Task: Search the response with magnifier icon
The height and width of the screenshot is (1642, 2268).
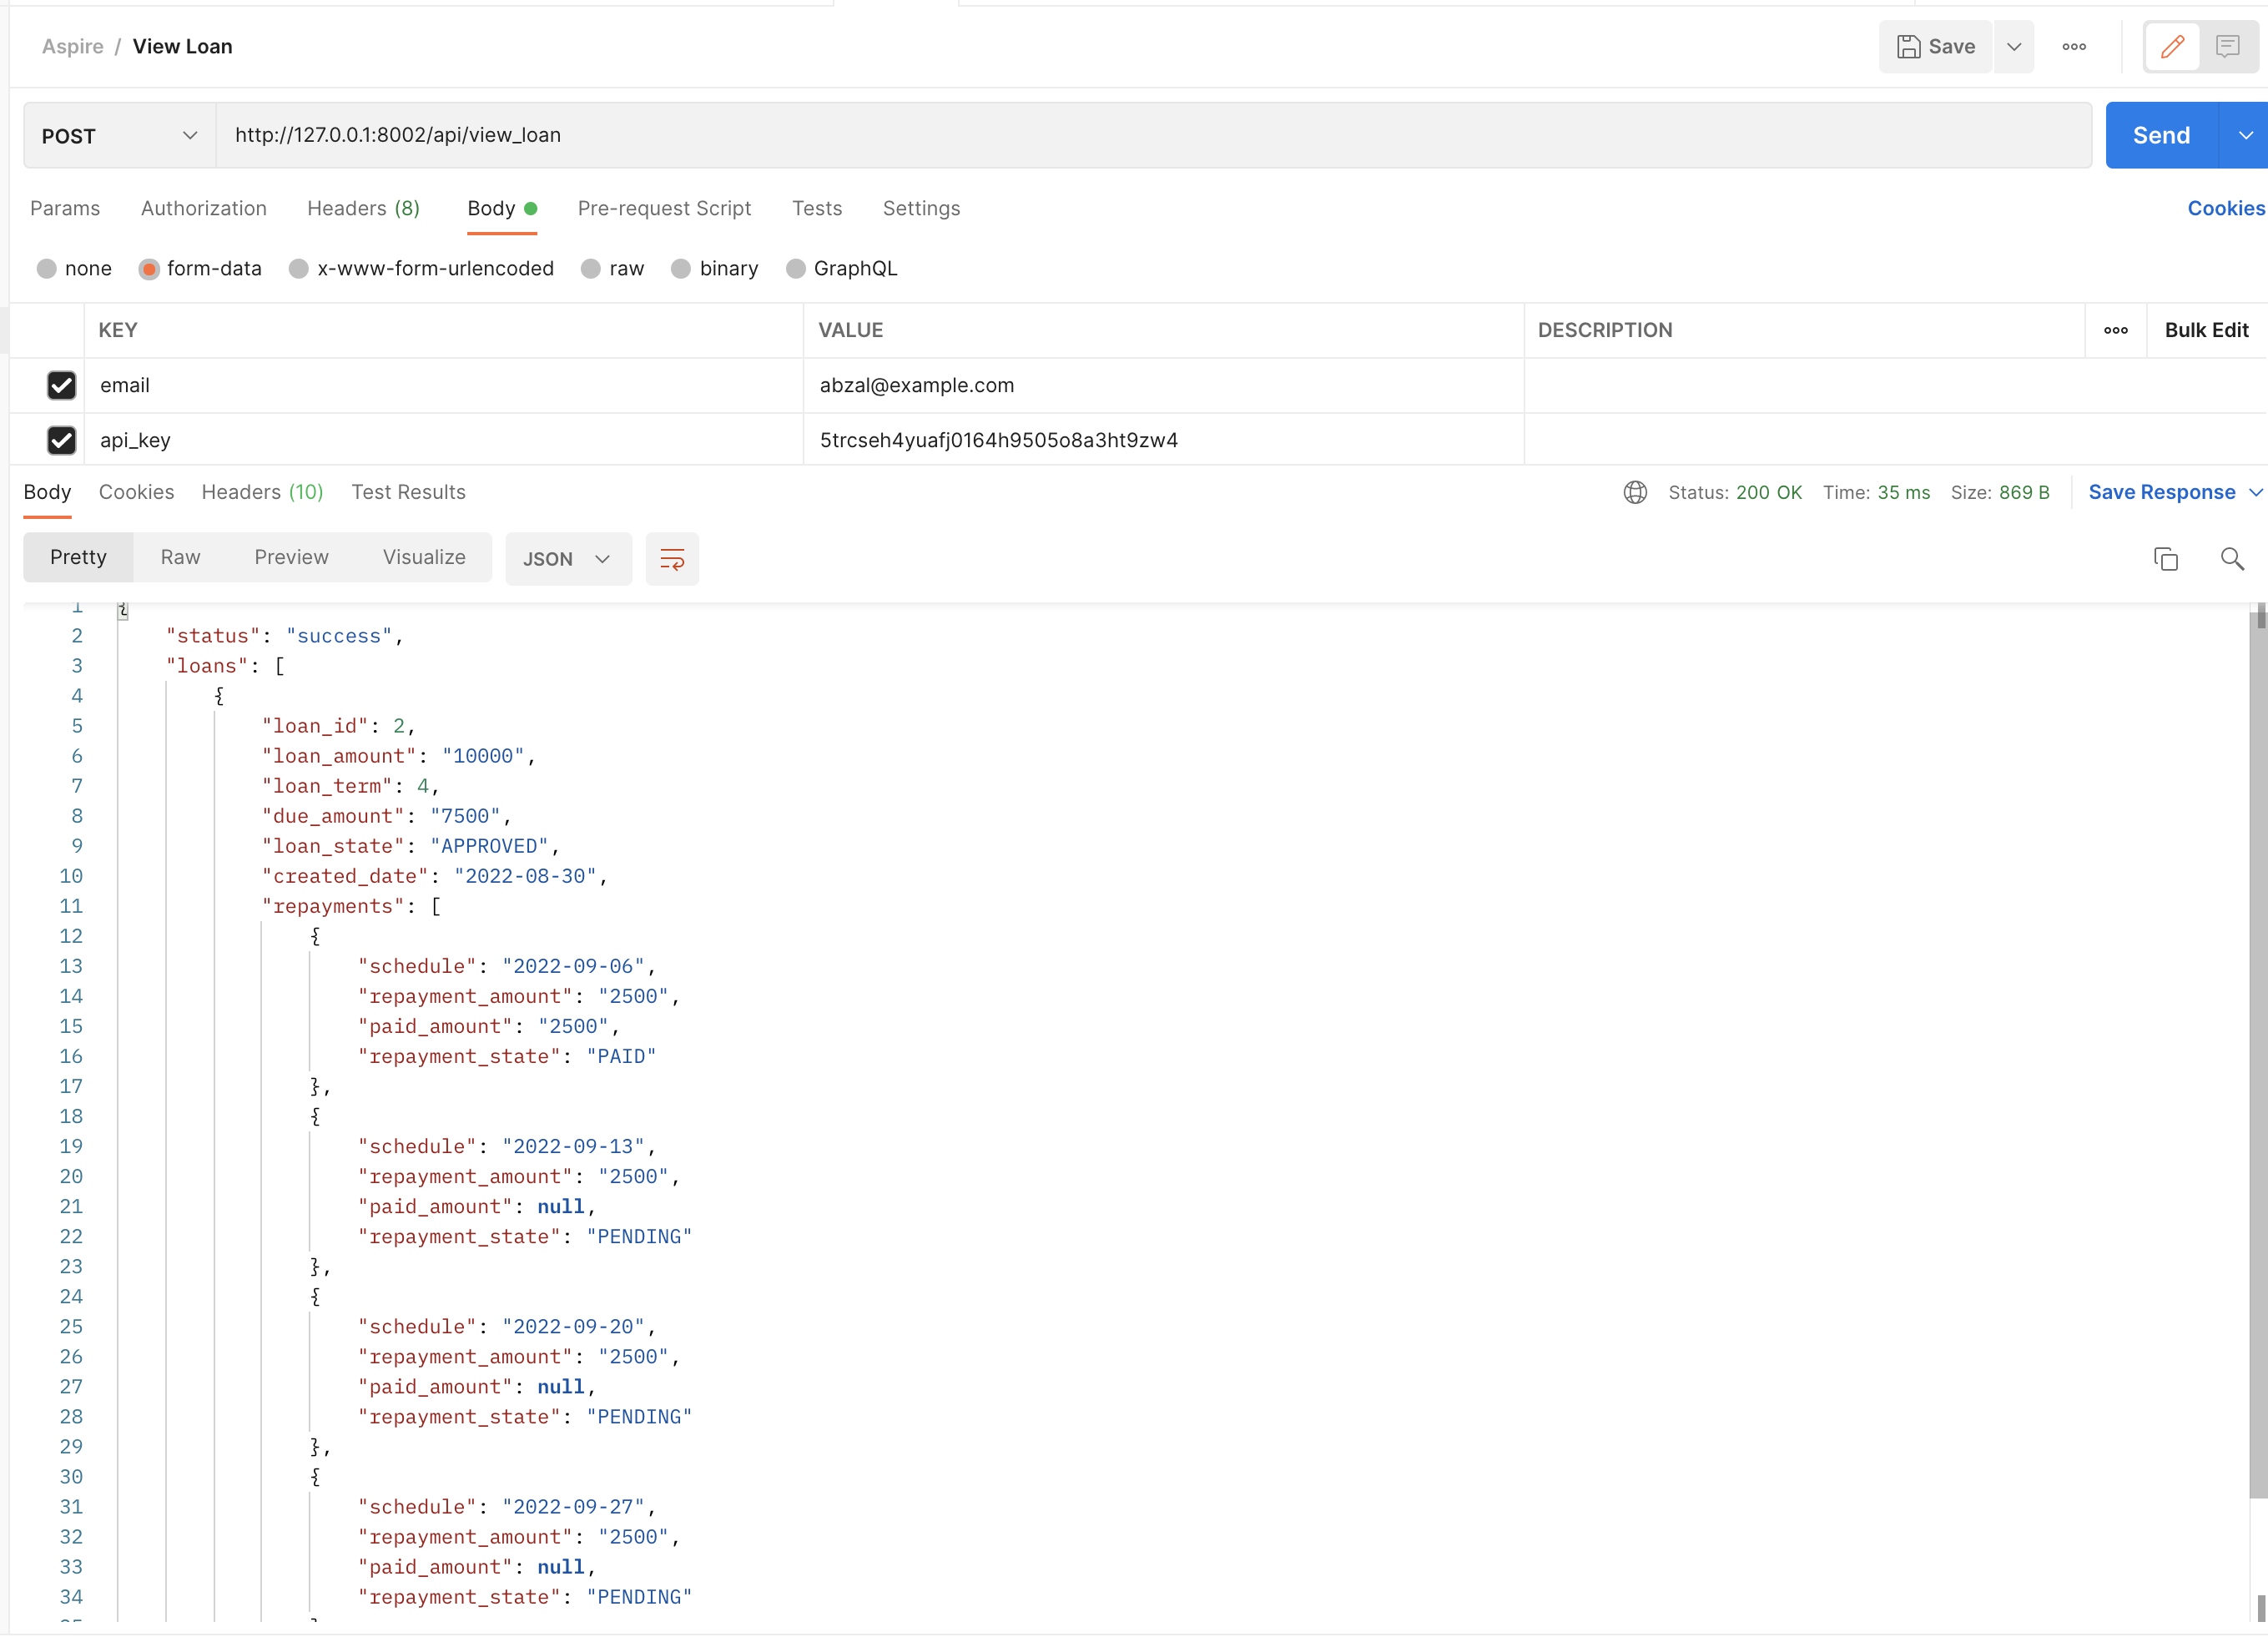Action: (x=2232, y=558)
